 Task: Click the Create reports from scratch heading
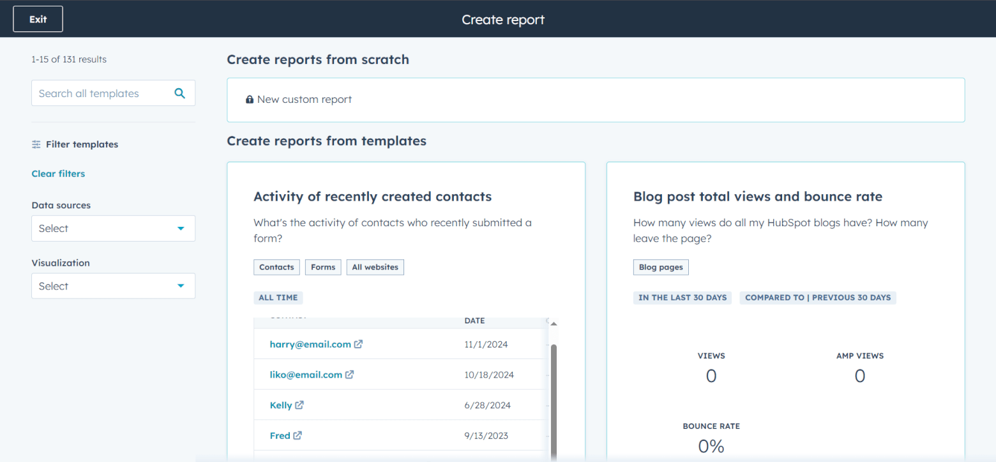coord(318,59)
